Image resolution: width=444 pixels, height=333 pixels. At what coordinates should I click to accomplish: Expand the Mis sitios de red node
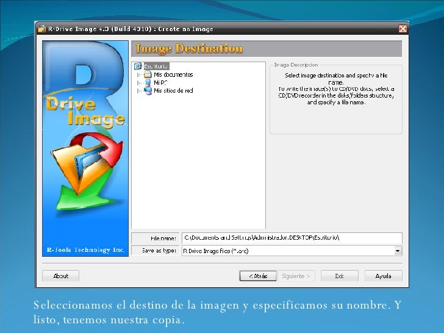[138, 91]
